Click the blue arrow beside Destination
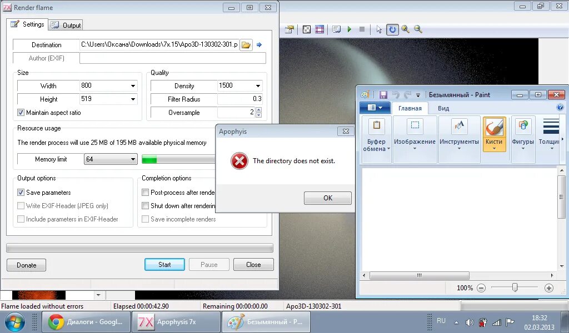 coord(259,45)
